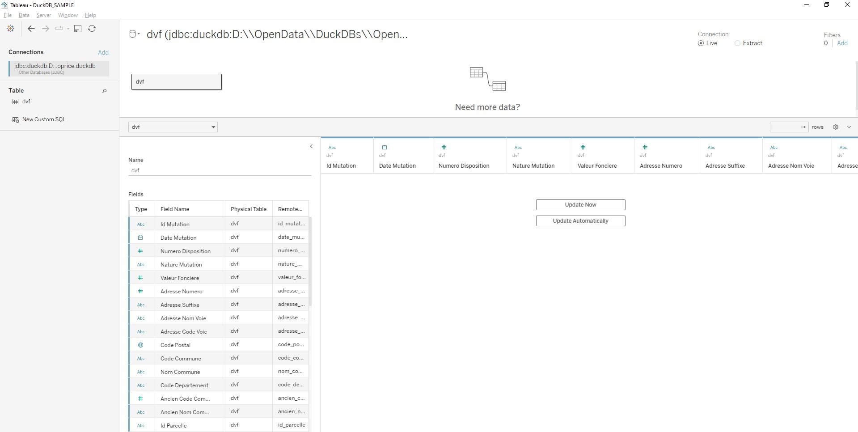Click the table search magnifier icon
Screen dimensions: 858x432
click(x=104, y=91)
